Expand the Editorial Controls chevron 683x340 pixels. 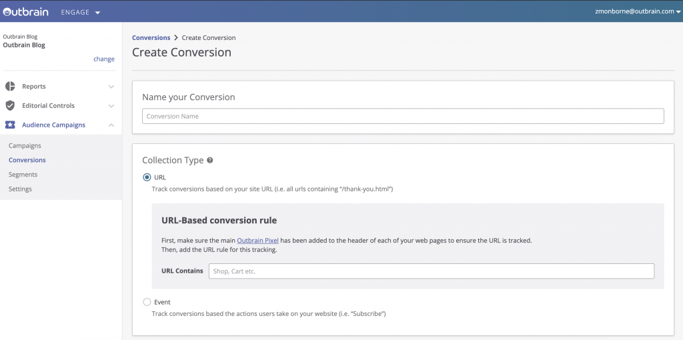(x=111, y=106)
